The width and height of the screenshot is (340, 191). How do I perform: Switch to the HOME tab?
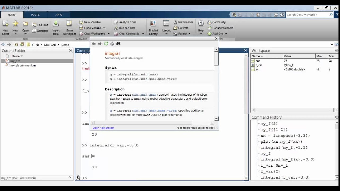point(11,15)
